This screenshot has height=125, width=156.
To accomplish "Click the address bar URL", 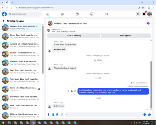I will pos(37,8).
